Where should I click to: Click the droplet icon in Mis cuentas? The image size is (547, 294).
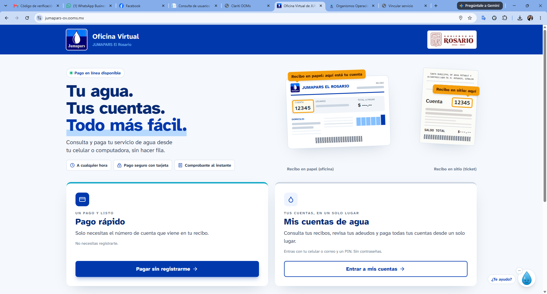[291, 199]
